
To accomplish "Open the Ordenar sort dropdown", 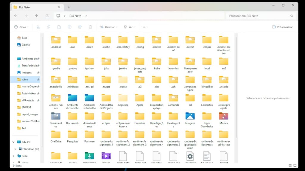I will [x=108, y=27].
